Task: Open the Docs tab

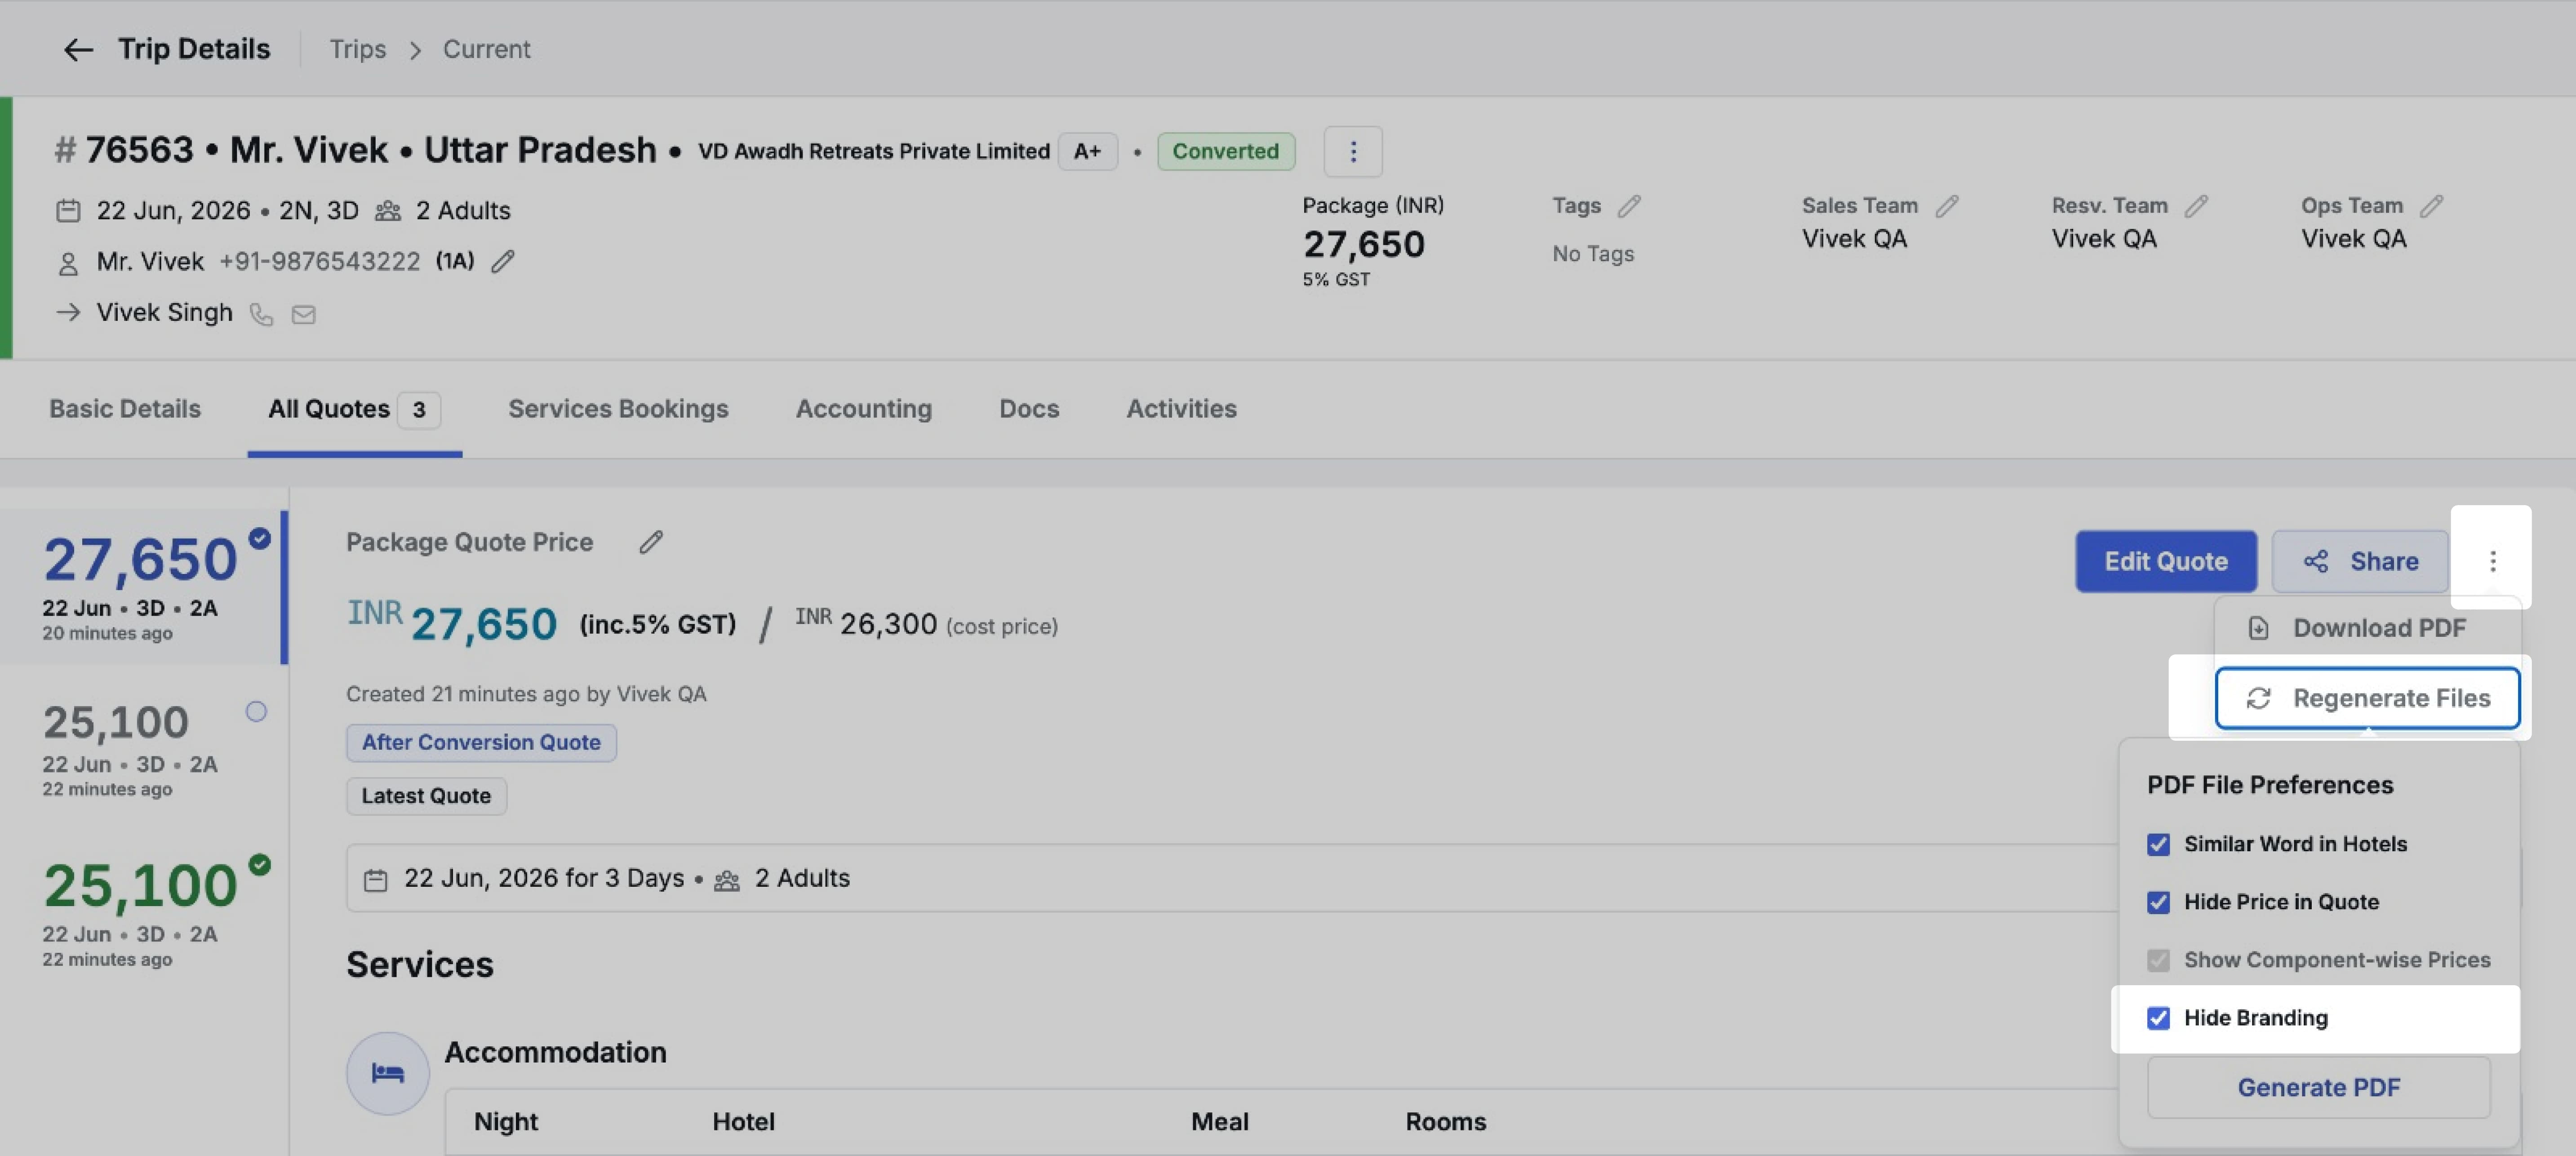Action: coord(1029,409)
